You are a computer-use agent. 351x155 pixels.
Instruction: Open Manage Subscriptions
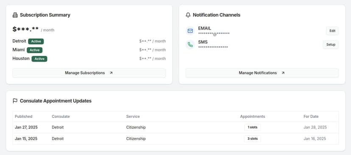[89, 73]
